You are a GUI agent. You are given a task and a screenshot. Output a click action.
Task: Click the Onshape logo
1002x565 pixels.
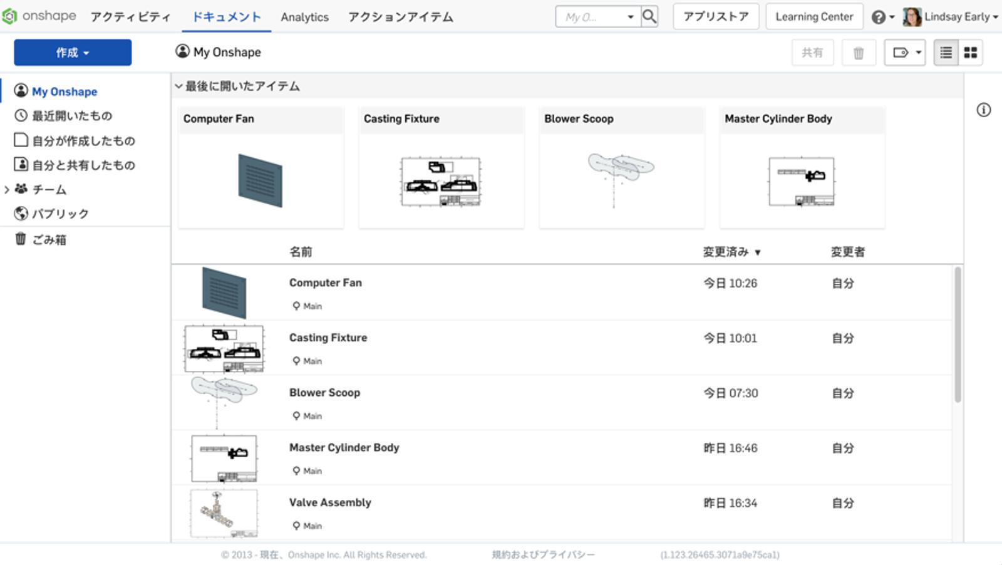point(39,16)
